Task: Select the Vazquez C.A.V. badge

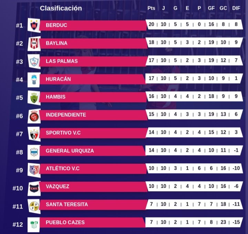Action: tap(34, 187)
